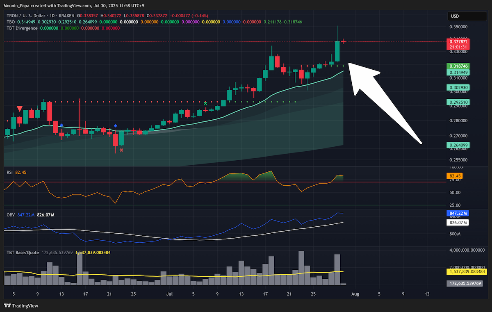
Task: Click the red down-triangle sell marker
Action: click(x=20, y=108)
